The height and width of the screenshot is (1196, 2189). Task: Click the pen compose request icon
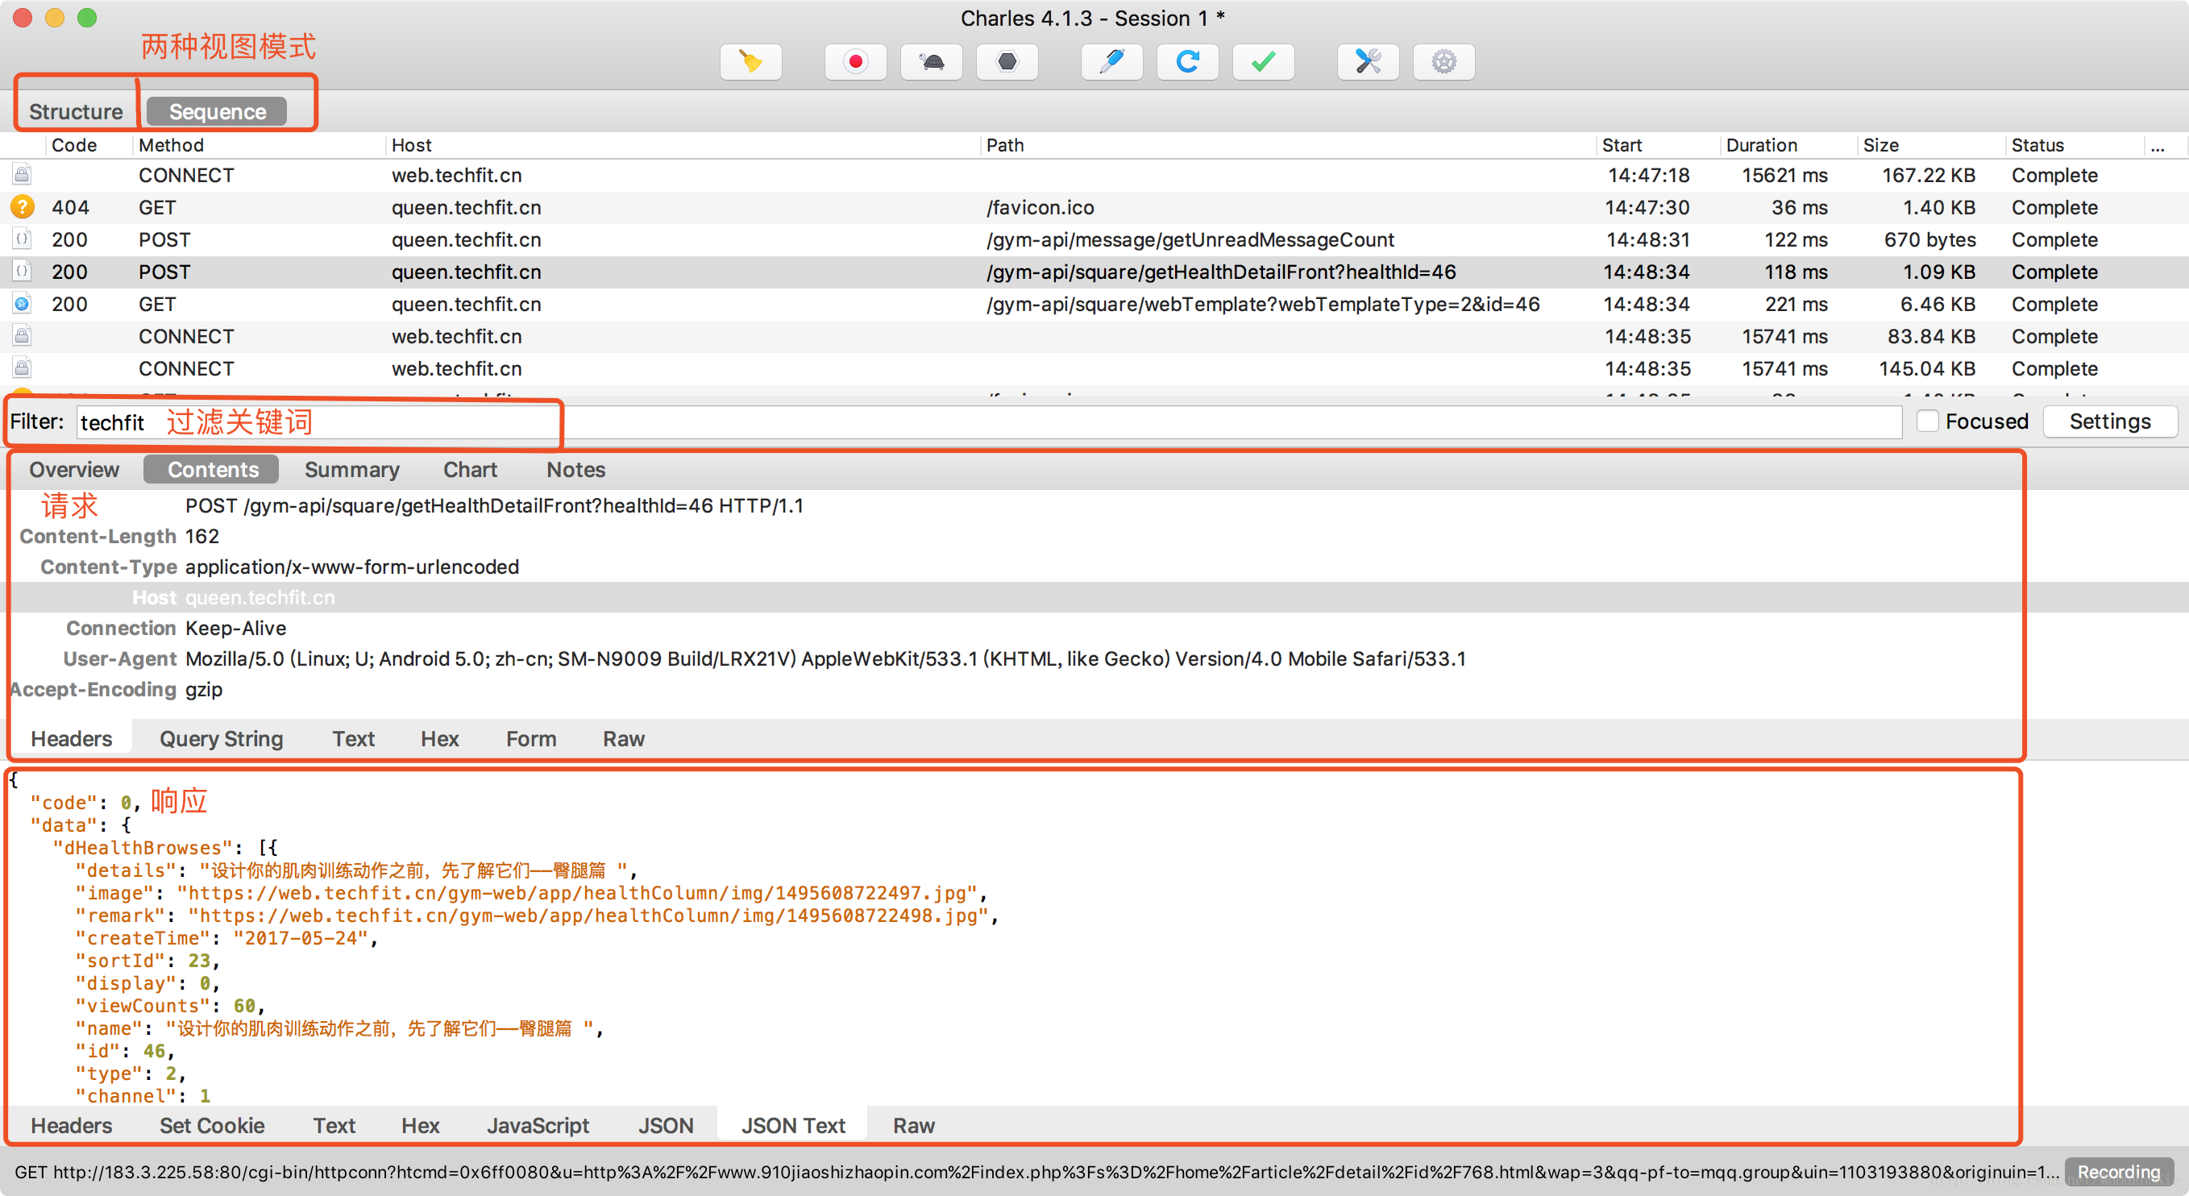click(1111, 62)
